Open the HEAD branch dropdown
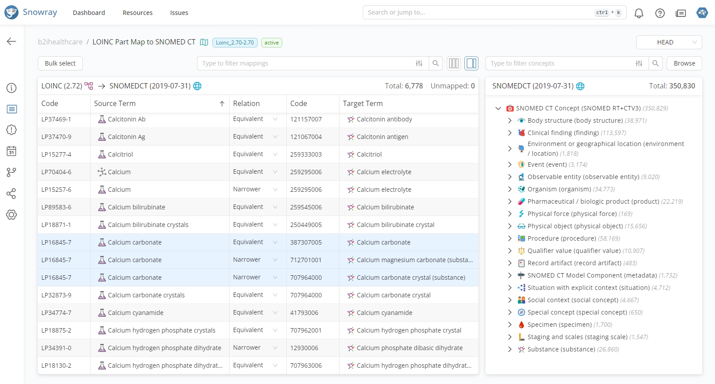 pos(669,42)
